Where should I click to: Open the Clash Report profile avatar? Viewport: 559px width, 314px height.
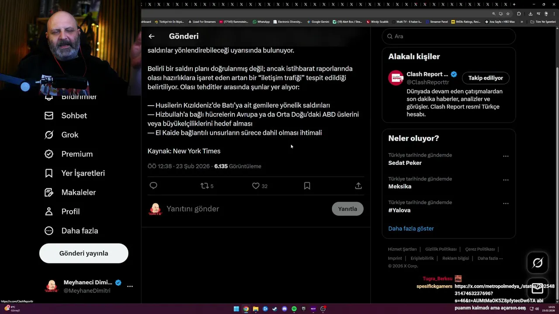[x=396, y=78]
